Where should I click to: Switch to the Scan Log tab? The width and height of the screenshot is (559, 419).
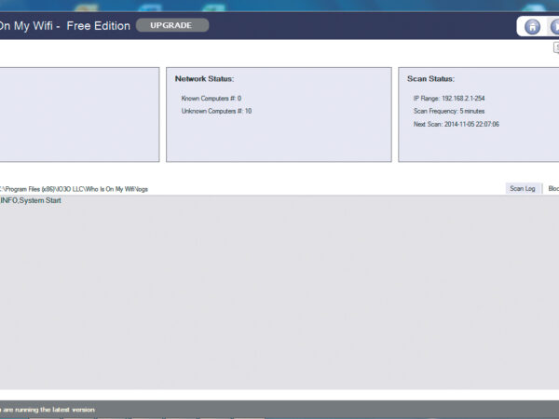pos(522,188)
